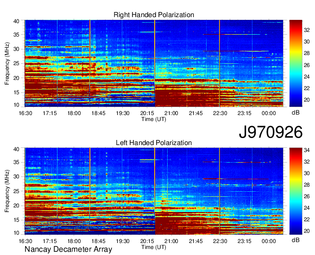315x255 pixels.
Task: Click the 20:15 tick under Left Handed plot
Action: click(x=147, y=241)
